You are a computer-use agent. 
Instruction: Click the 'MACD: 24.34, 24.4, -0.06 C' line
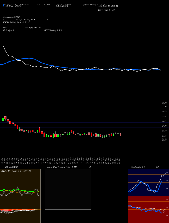pos(16,22)
